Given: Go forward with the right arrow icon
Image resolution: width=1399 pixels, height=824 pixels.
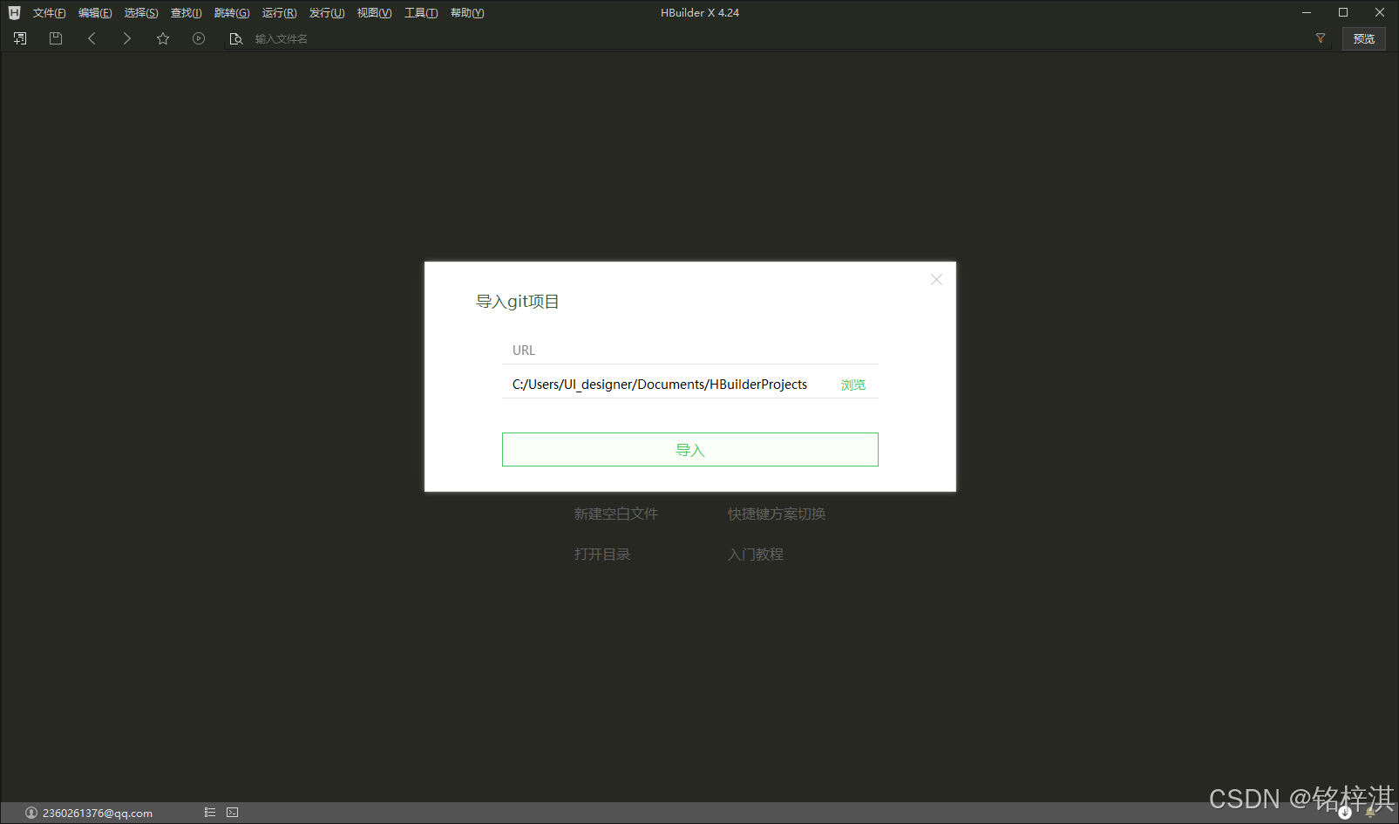Looking at the screenshot, I should pyautogui.click(x=127, y=38).
